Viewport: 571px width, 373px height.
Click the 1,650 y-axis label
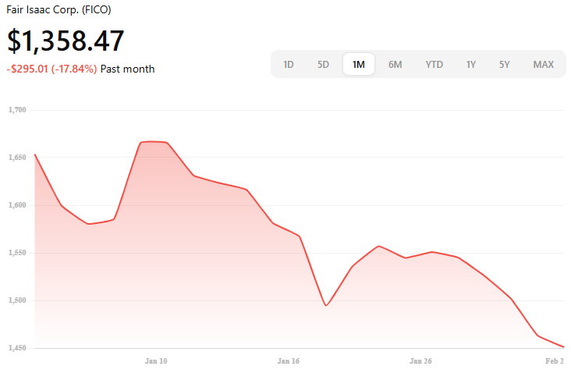(17, 158)
